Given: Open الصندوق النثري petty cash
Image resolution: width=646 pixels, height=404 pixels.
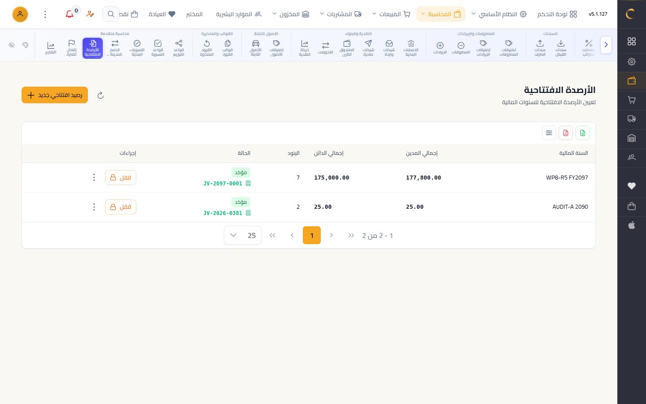Looking at the screenshot, I should [x=347, y=48].
